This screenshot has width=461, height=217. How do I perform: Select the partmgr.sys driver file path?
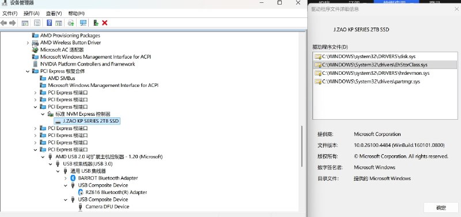tap(371, 82)
